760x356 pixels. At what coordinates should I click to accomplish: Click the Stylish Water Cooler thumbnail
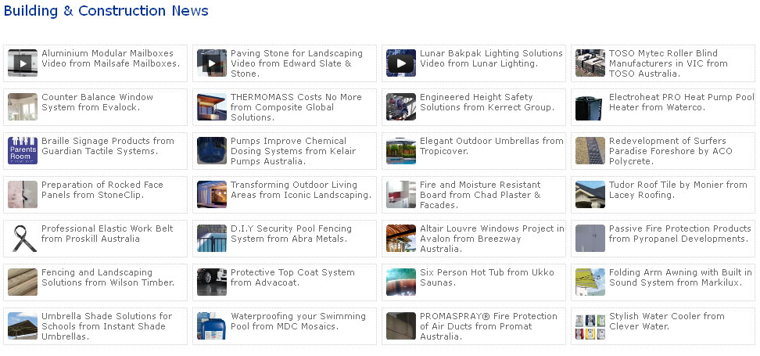click(x=590, y=326)
